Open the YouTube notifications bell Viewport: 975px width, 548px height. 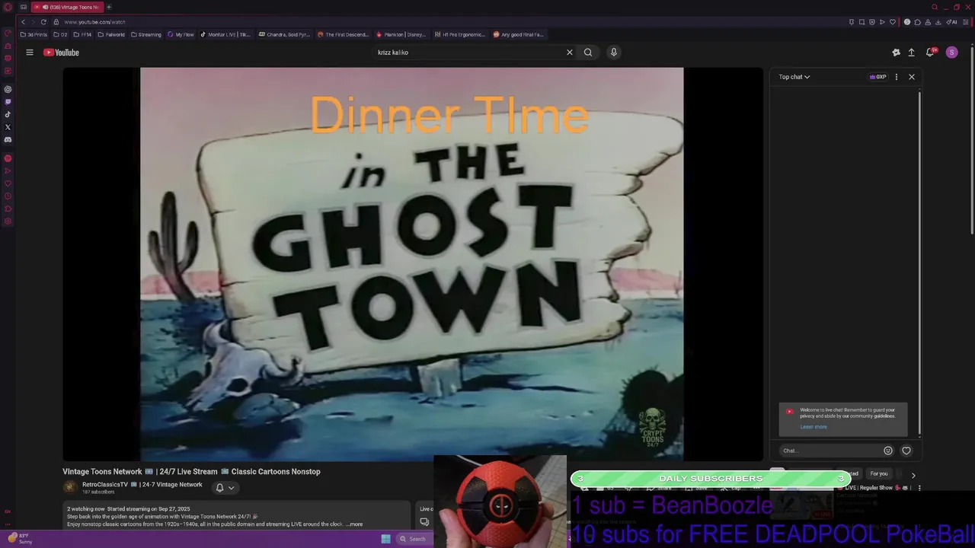(930, 53)
